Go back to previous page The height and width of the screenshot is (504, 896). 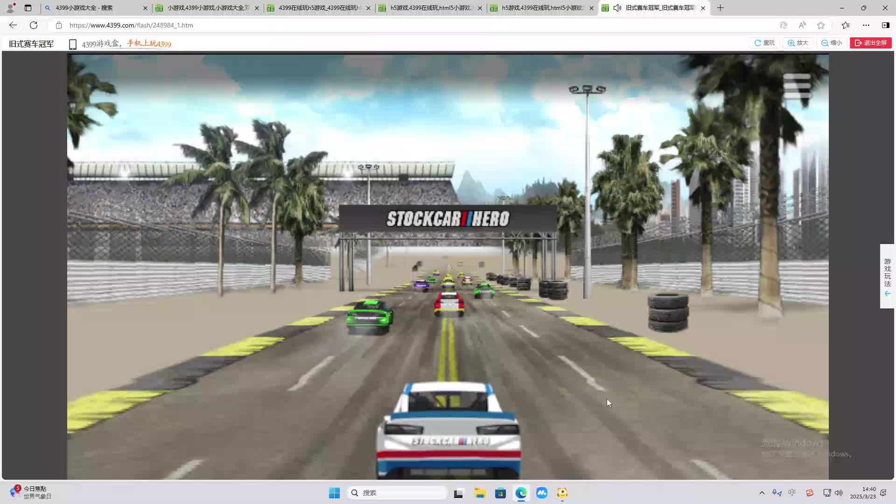point(13,25)
